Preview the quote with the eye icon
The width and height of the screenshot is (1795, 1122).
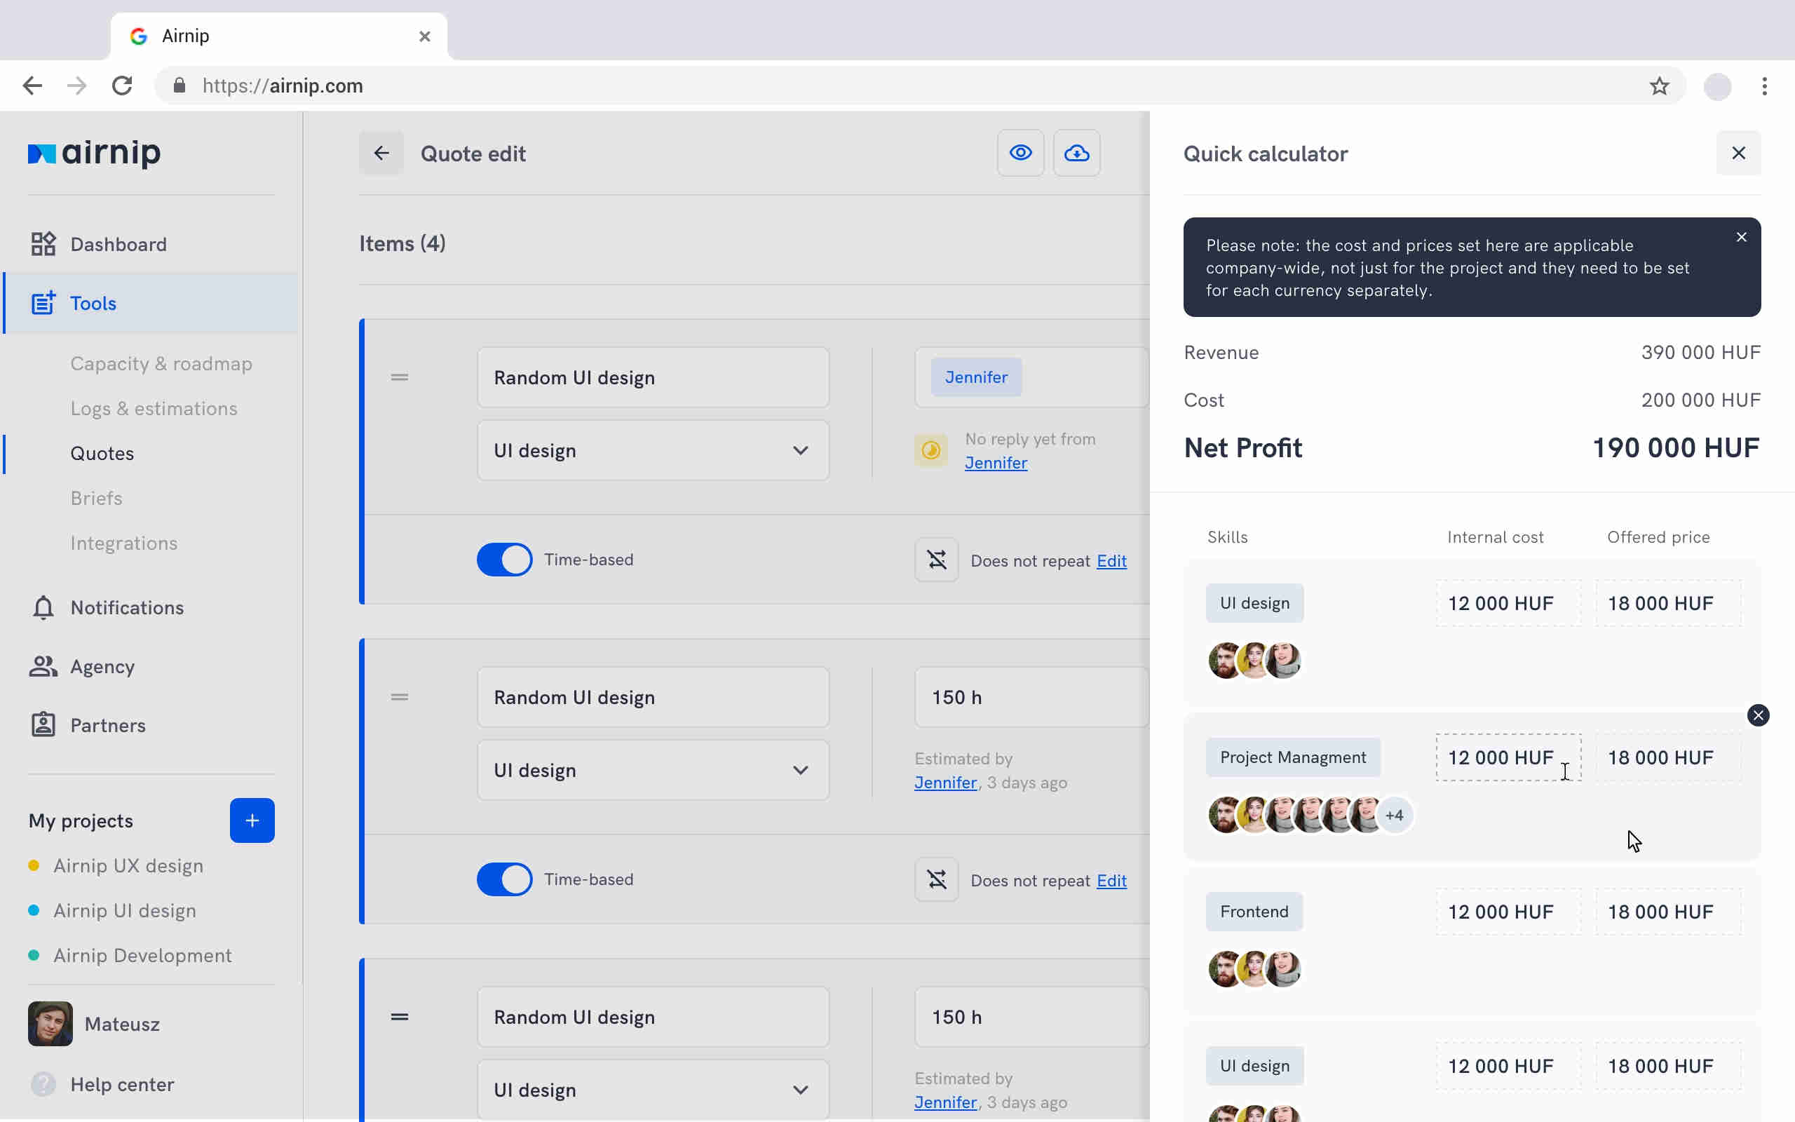pyautogui.click(x=1021, y=153)
